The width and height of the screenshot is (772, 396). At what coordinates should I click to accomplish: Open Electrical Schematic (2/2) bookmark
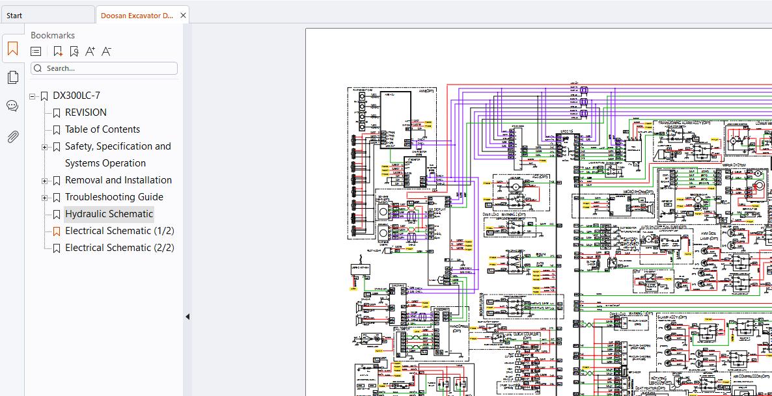[120, 248]
